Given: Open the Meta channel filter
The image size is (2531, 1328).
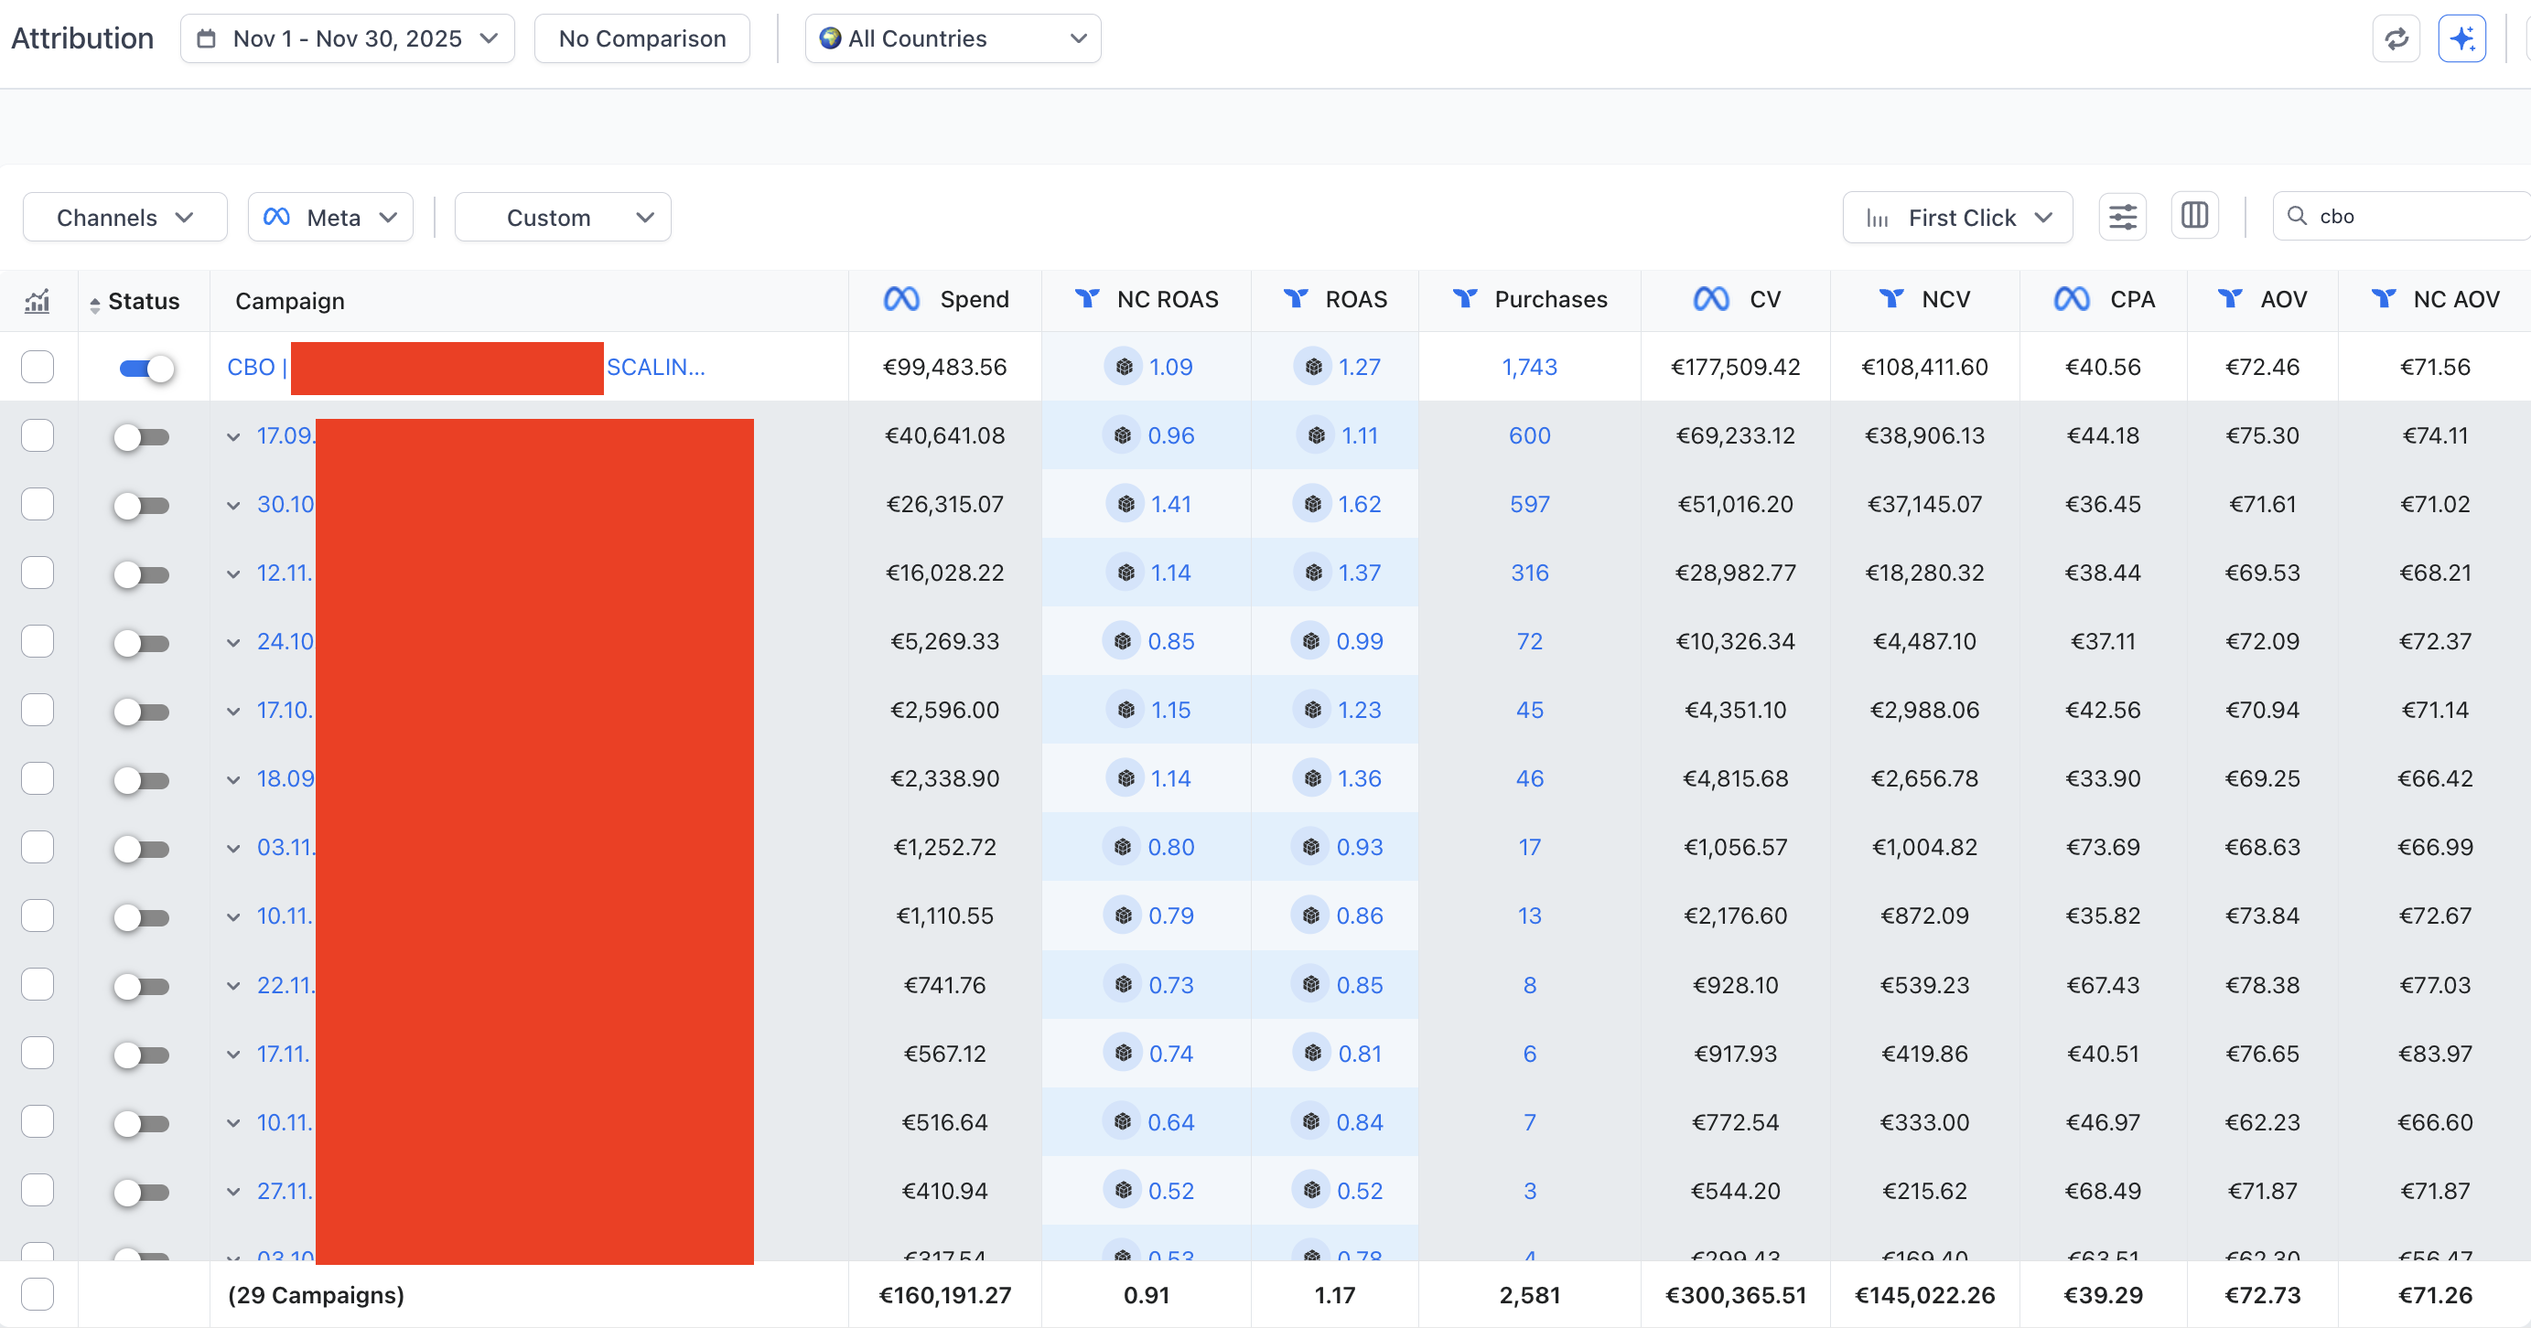Looking at the screenshot, I should 330,217.
